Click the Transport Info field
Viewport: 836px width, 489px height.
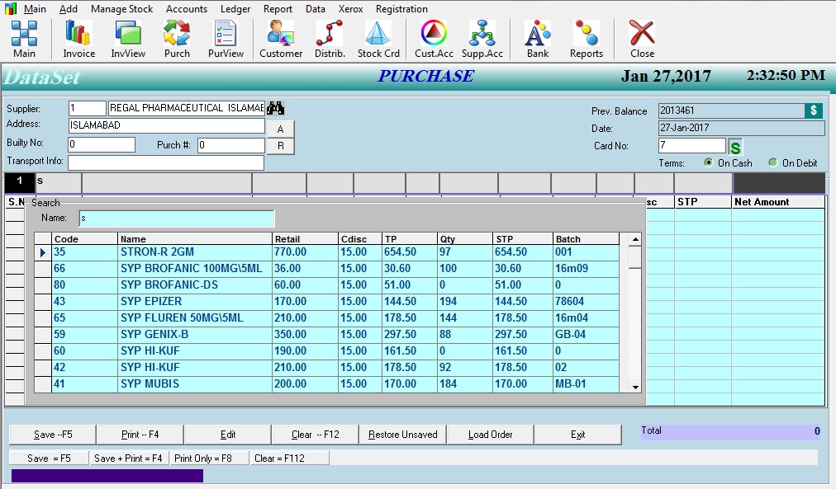click(x=166, y=162)
